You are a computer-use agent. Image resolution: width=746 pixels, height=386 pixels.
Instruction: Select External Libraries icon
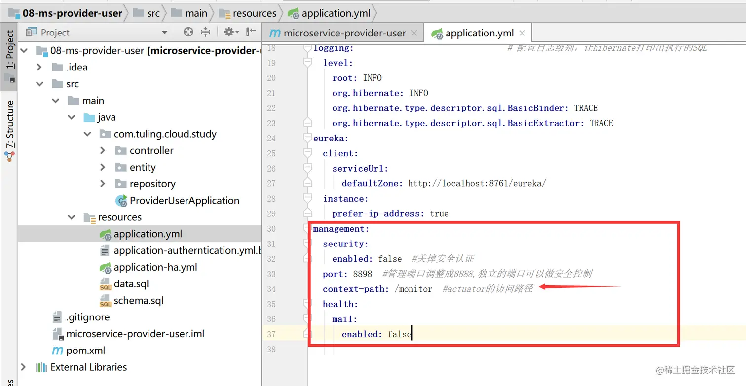tap(41, 367)
